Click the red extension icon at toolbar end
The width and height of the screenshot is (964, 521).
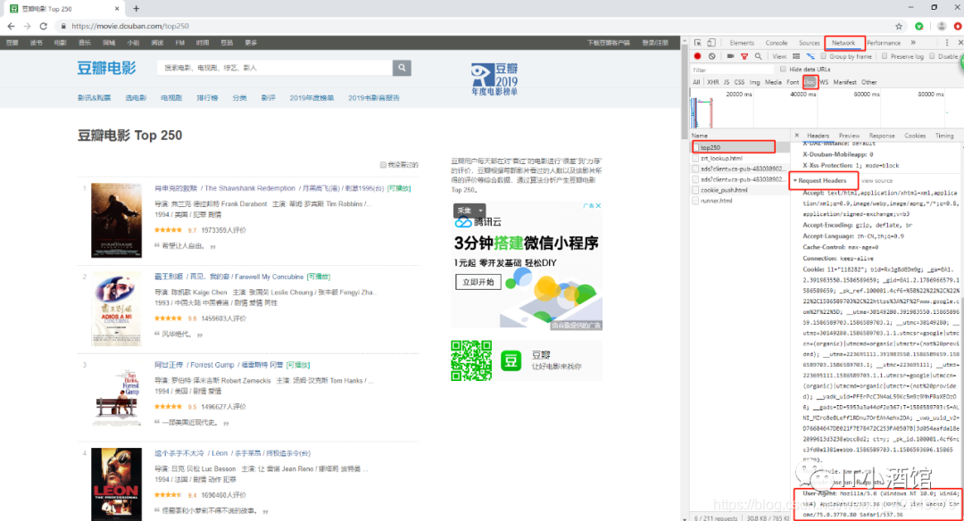[958, 26]
